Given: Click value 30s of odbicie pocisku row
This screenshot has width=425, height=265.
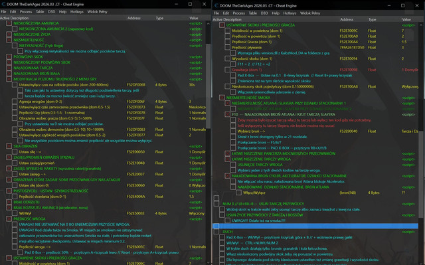Looking at the screenshot, I should [x=192, y=85].
